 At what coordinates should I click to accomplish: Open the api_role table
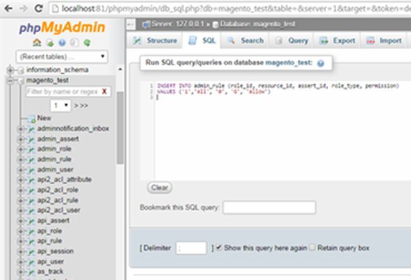coord(49,231)
